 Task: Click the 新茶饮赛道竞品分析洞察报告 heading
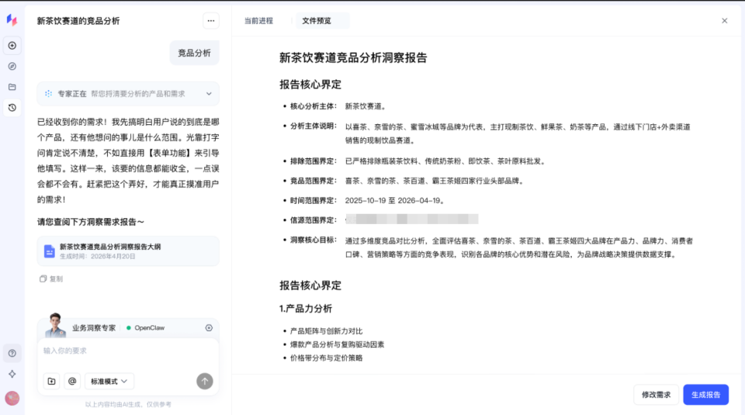coord(353,58)
